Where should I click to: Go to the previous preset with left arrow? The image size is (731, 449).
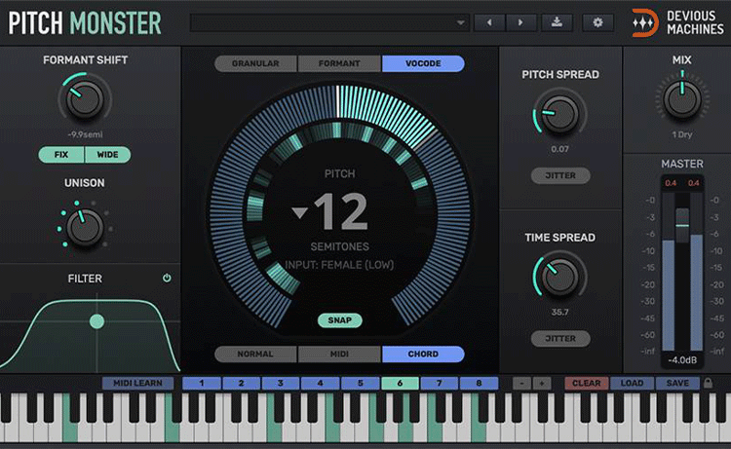click(489, 22)
